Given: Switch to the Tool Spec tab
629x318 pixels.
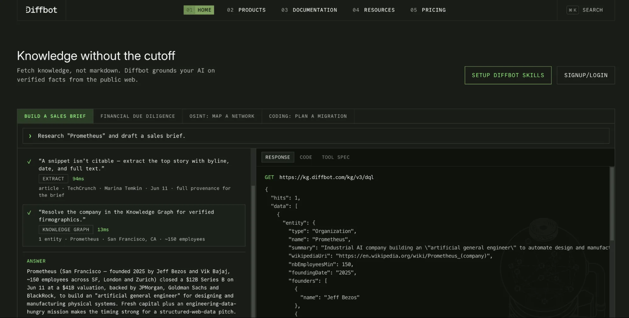Looking at the screenshot, I should tap(335, 157).
